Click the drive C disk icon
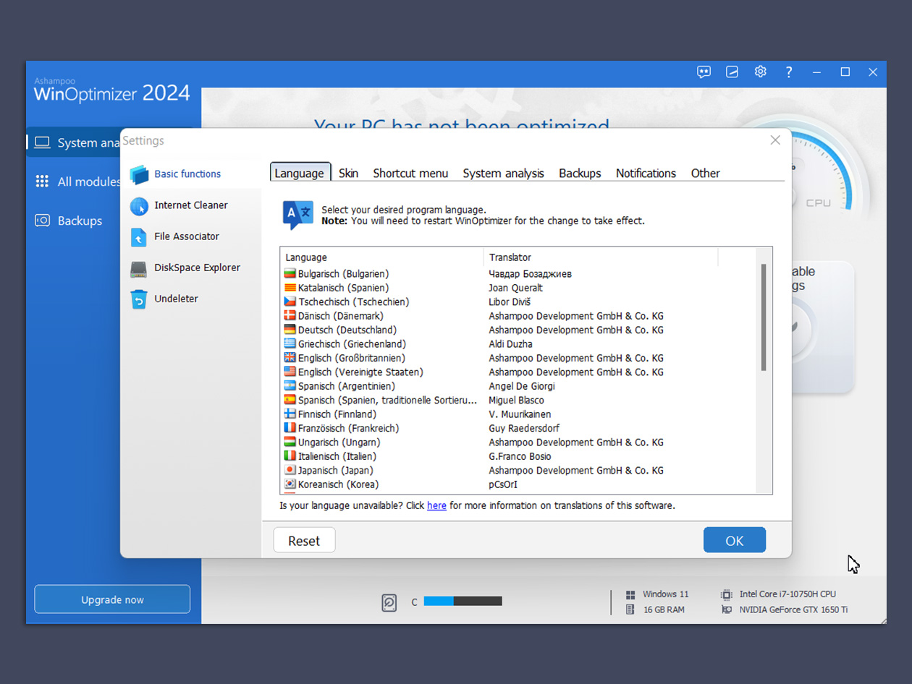Image resolution: width=912 pixels, height=684 pixels. (389, 602)
